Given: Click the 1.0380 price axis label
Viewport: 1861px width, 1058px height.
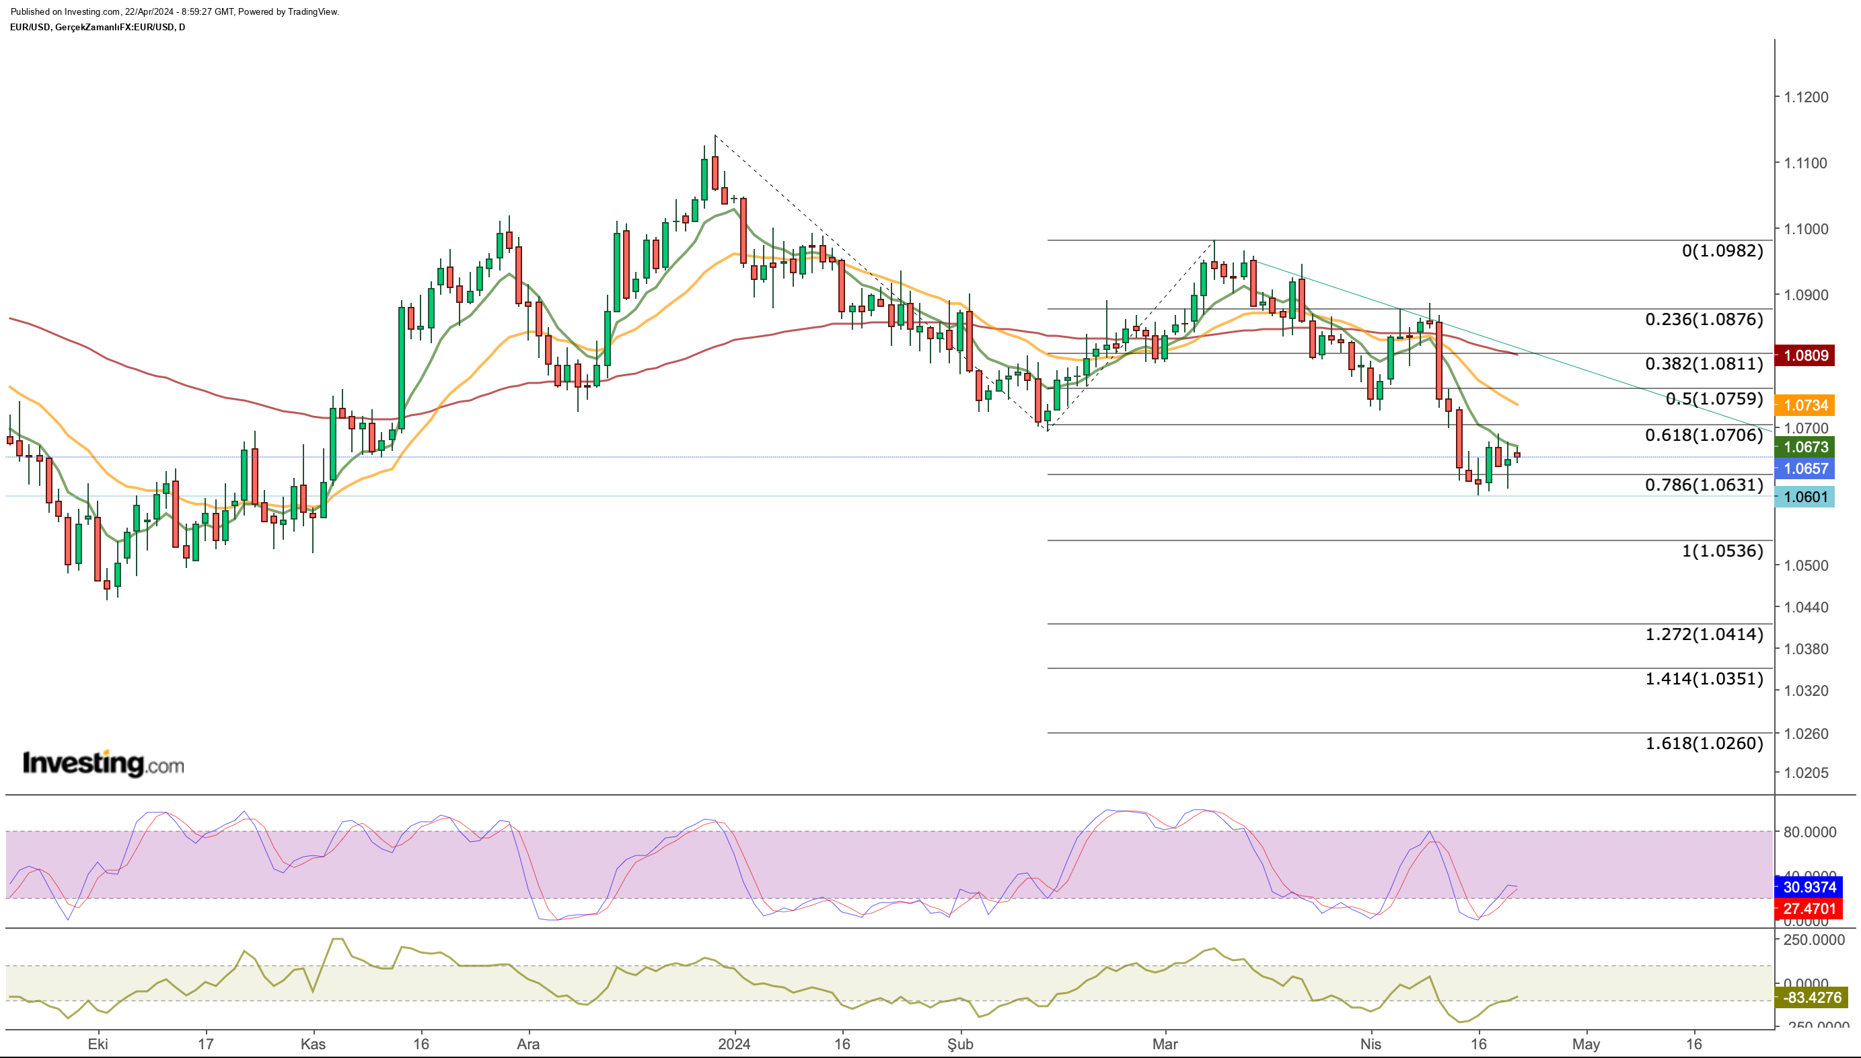Looking at the screenshot, I should (1806, 649).
